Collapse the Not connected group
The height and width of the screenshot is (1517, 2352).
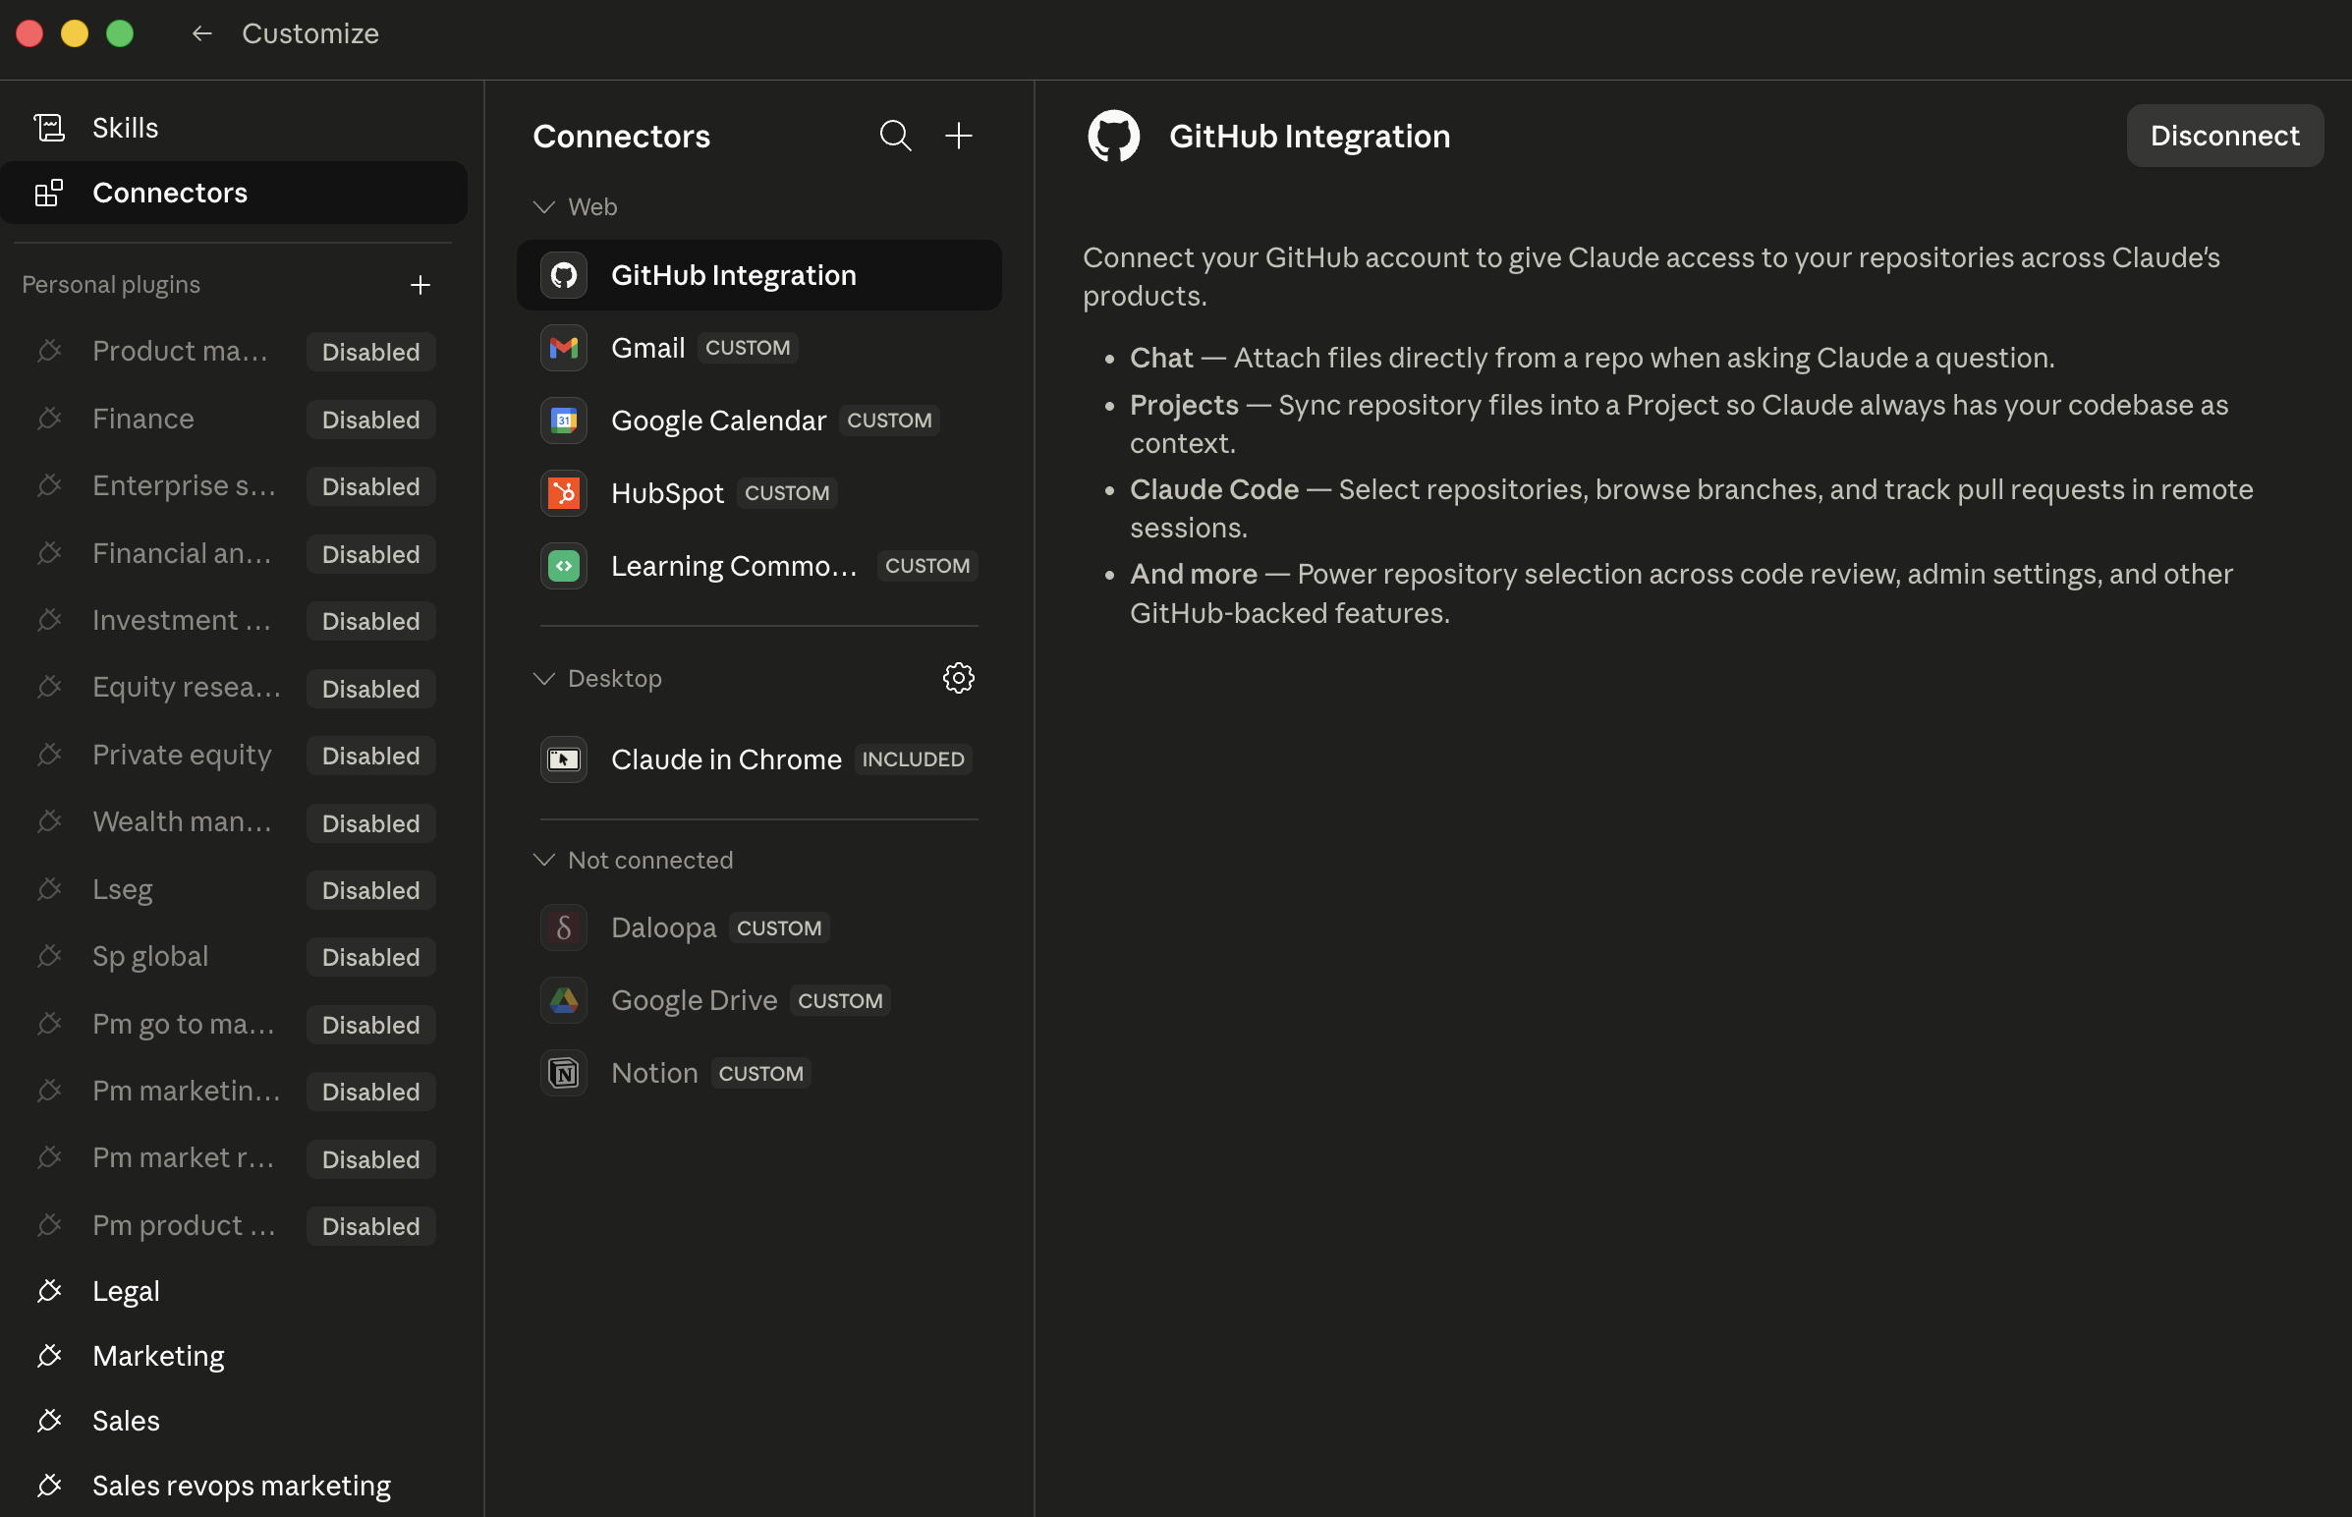(x=543, y=860)
